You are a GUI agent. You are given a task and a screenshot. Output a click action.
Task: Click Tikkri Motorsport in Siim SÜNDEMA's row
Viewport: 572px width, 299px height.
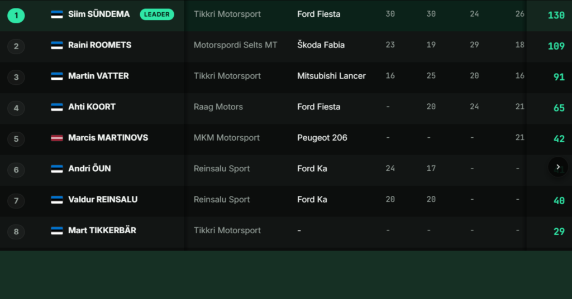tap(227, 14)
